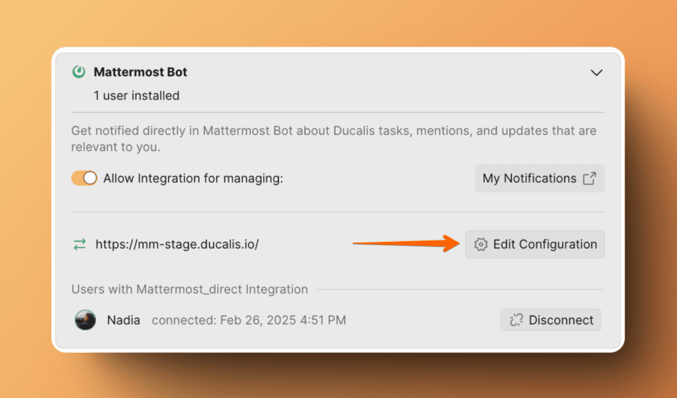This screenshot has height=398, width=677.
Task: Collapse the Mattermost Bot section chevron
Action: pyautogui.click(x=596, y=73)
